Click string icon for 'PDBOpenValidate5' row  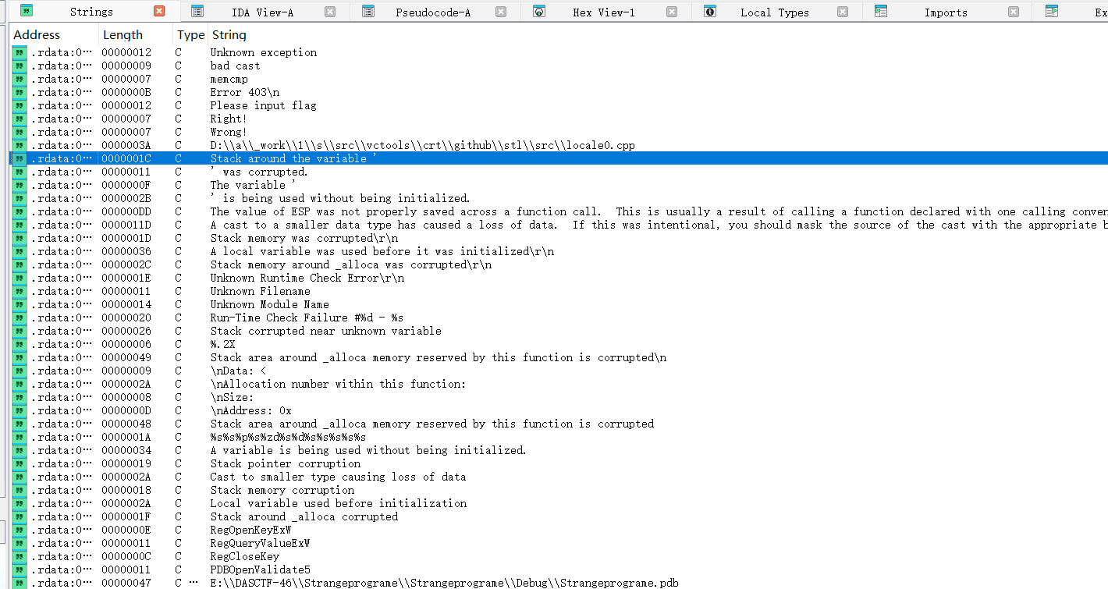(x=20, y=569)
